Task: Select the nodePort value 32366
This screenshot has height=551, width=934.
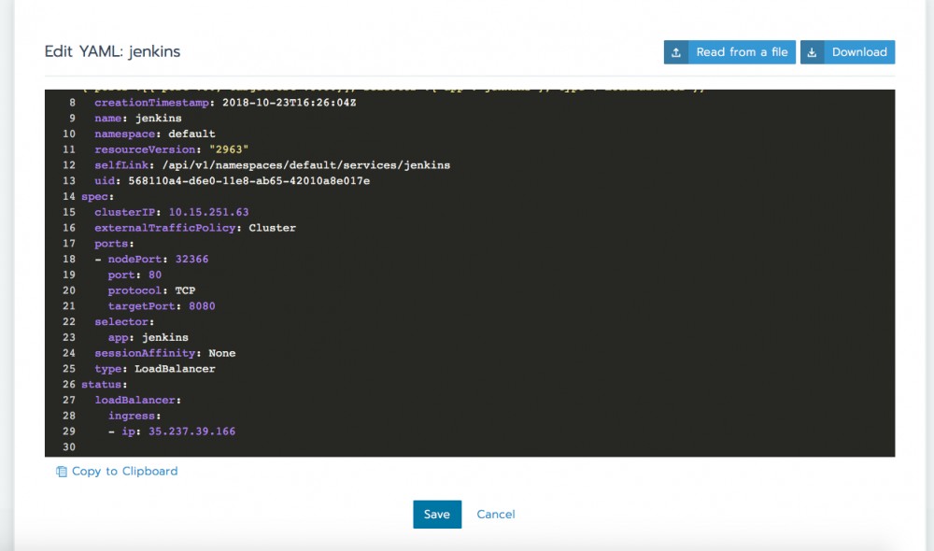Action: click(192, 259)
